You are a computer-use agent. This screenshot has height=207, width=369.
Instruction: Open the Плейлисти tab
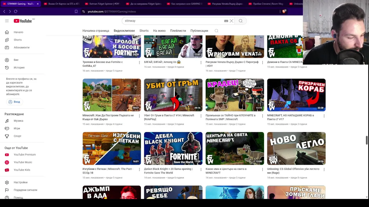178,31
